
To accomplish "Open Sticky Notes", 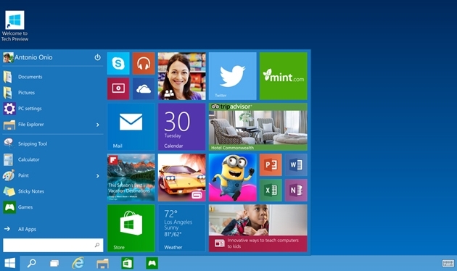I will (x=52, y=191).
